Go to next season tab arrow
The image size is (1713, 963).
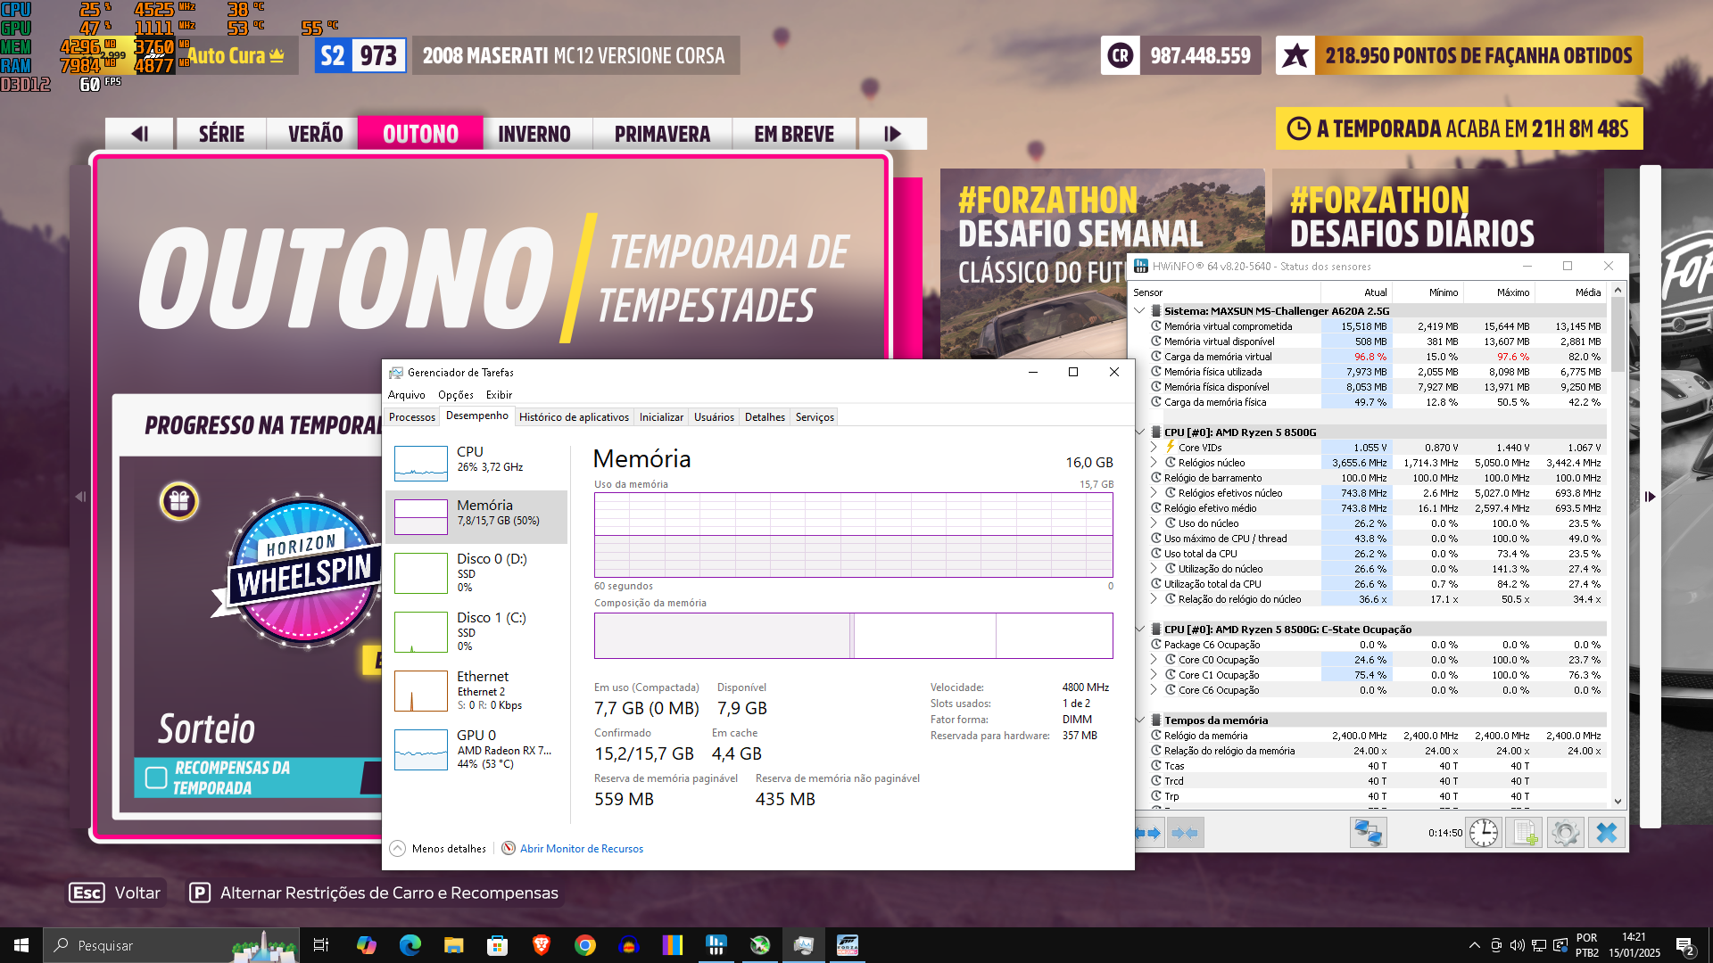pyautogui.click(x=892, y=134)
